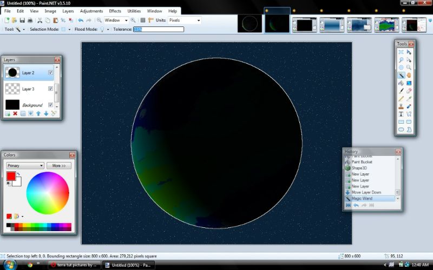
Task: Toggle pixel grid icon in toolbar
Action: [143, 21]
